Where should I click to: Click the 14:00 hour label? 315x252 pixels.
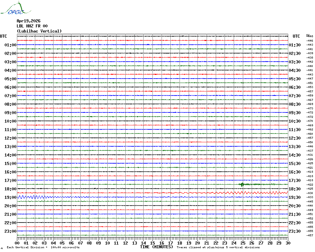pos(10,155)
